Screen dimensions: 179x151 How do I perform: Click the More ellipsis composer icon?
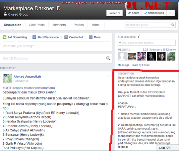click(91, 37)
